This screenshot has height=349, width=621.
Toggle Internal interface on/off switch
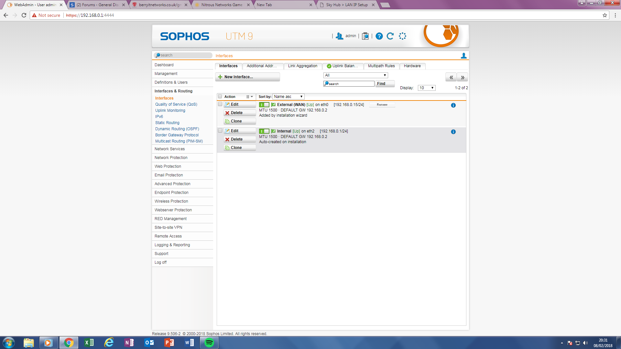[x=264, y=131]
